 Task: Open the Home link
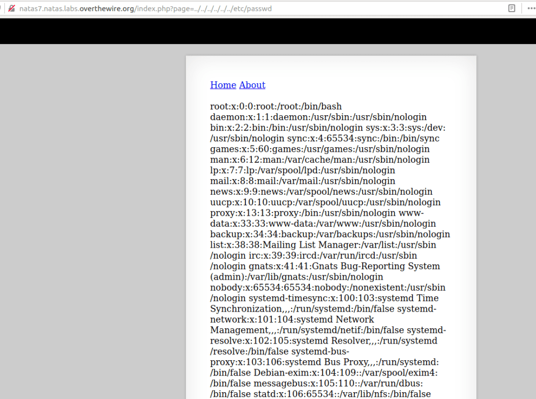[223, 85]
